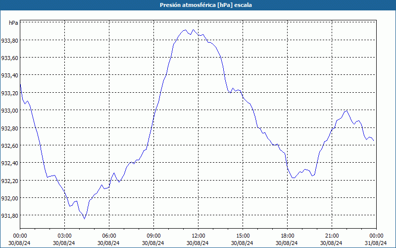The height and width of the screenshot is (248, 396).
Task: Select the 931,80 y-axis label
Action: [x=9, y=216]
